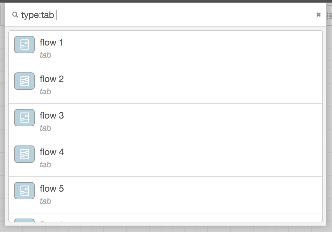Click the flow 1 tab icon

[24, 45]
